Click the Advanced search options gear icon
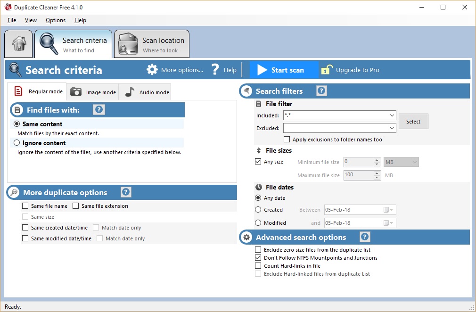The image size is (476, 312). (247, 238)
